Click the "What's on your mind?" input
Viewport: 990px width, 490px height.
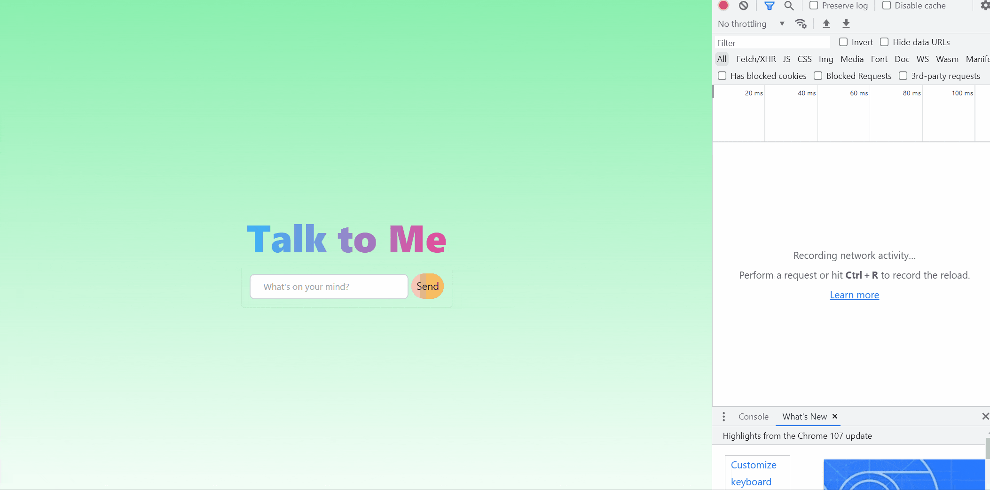click(329, 287)
